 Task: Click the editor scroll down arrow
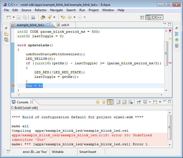(x=166, y=91)
